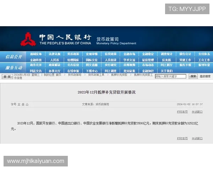The height and width of the screenshot is (170, 213).
Task: Go to 办事大厅 page
Action: tap(54, 71)
